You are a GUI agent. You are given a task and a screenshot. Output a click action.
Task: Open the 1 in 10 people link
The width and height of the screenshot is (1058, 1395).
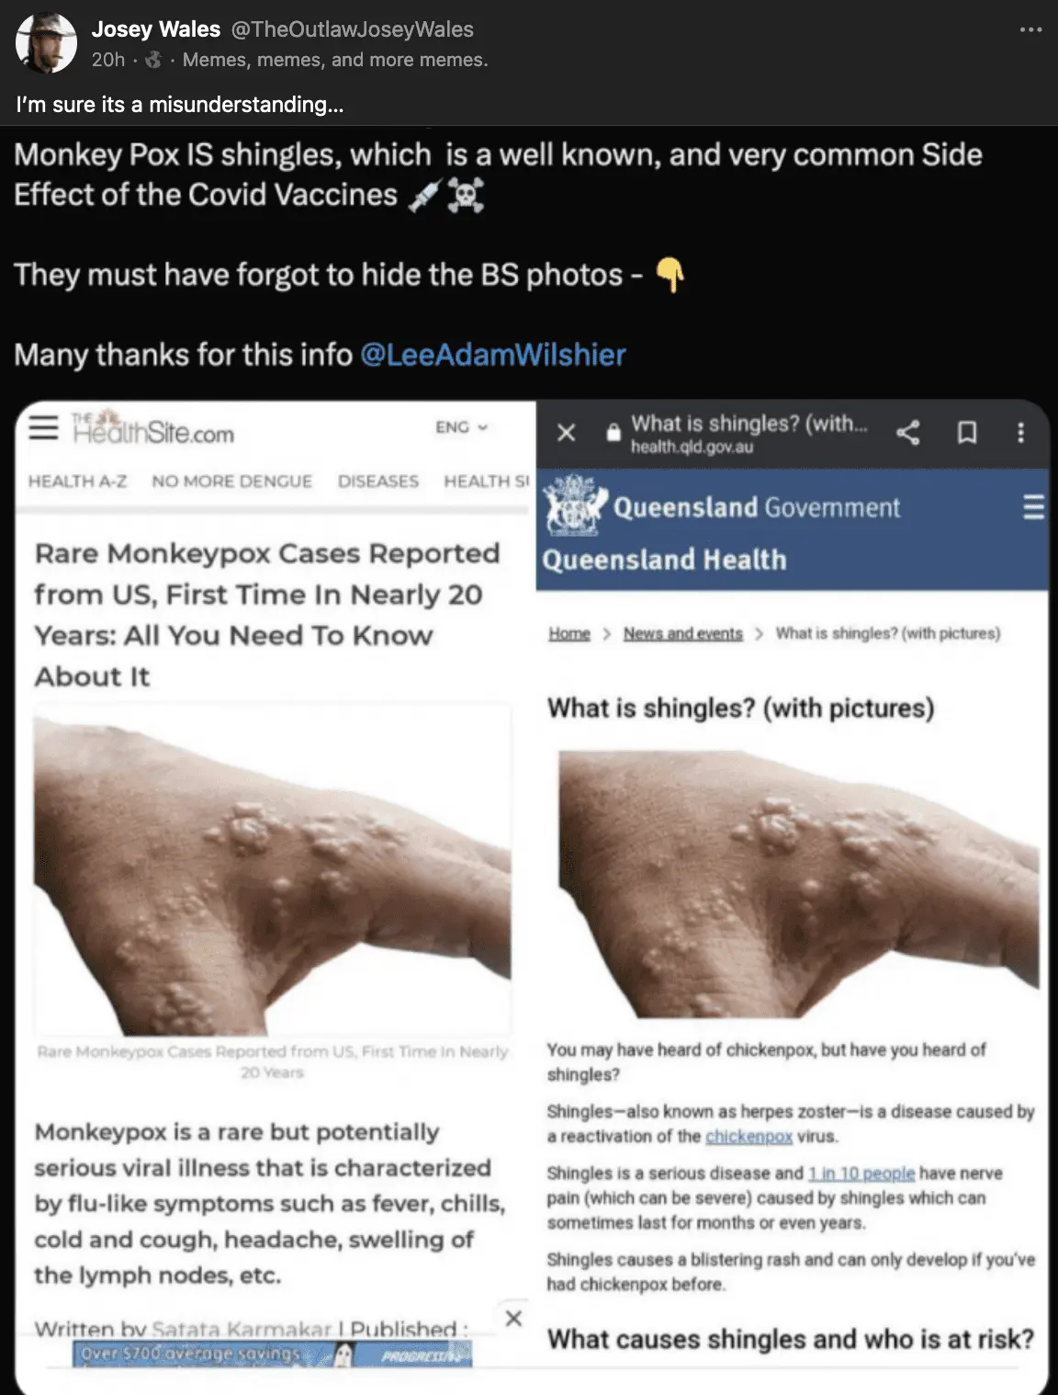(861, 1174)
